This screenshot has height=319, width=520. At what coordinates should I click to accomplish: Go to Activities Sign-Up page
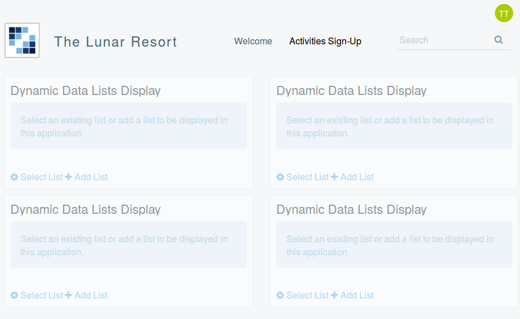point(325,41)
